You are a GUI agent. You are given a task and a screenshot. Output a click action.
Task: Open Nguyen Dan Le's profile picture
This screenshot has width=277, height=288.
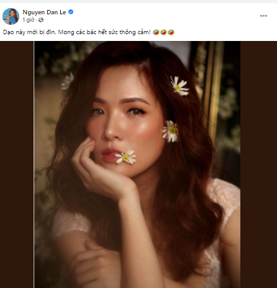click(x=11, y=16)
